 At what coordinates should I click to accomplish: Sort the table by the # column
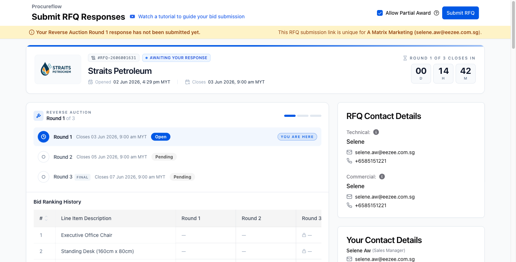click(46, 218)
